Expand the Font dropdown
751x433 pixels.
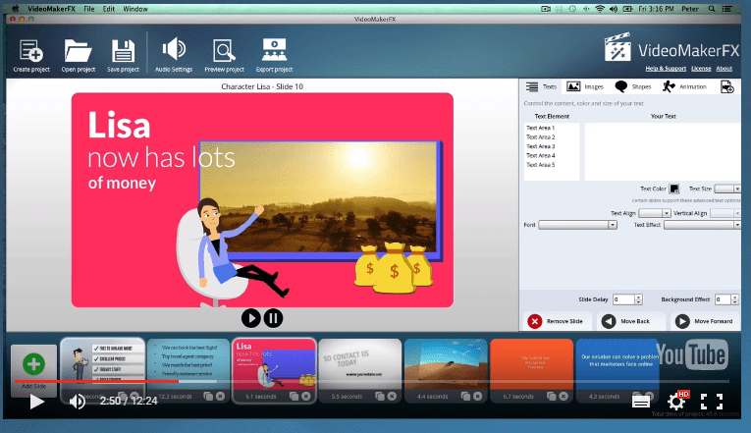pyautogui.click(x=577, y=225)
